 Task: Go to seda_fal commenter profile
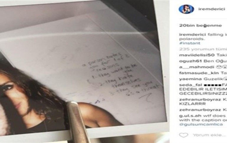pyautogui.click(x=190, y=85)
